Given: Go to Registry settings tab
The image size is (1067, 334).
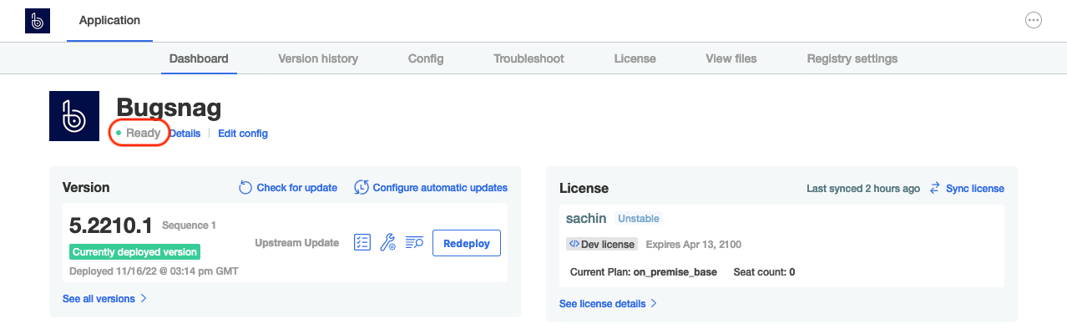Looking at the screenshot, I should click(852, 58).
